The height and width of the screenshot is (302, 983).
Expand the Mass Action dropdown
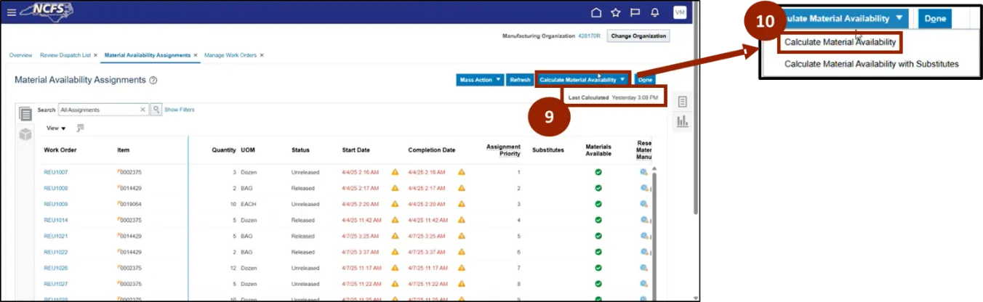click(x=479, y=80)
